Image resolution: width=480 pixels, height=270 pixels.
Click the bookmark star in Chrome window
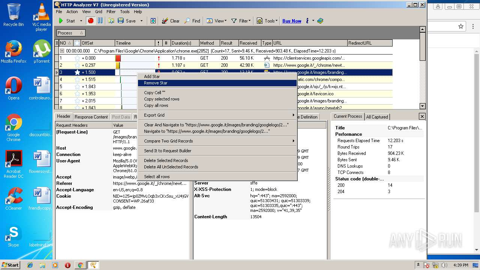coord(461,26)
